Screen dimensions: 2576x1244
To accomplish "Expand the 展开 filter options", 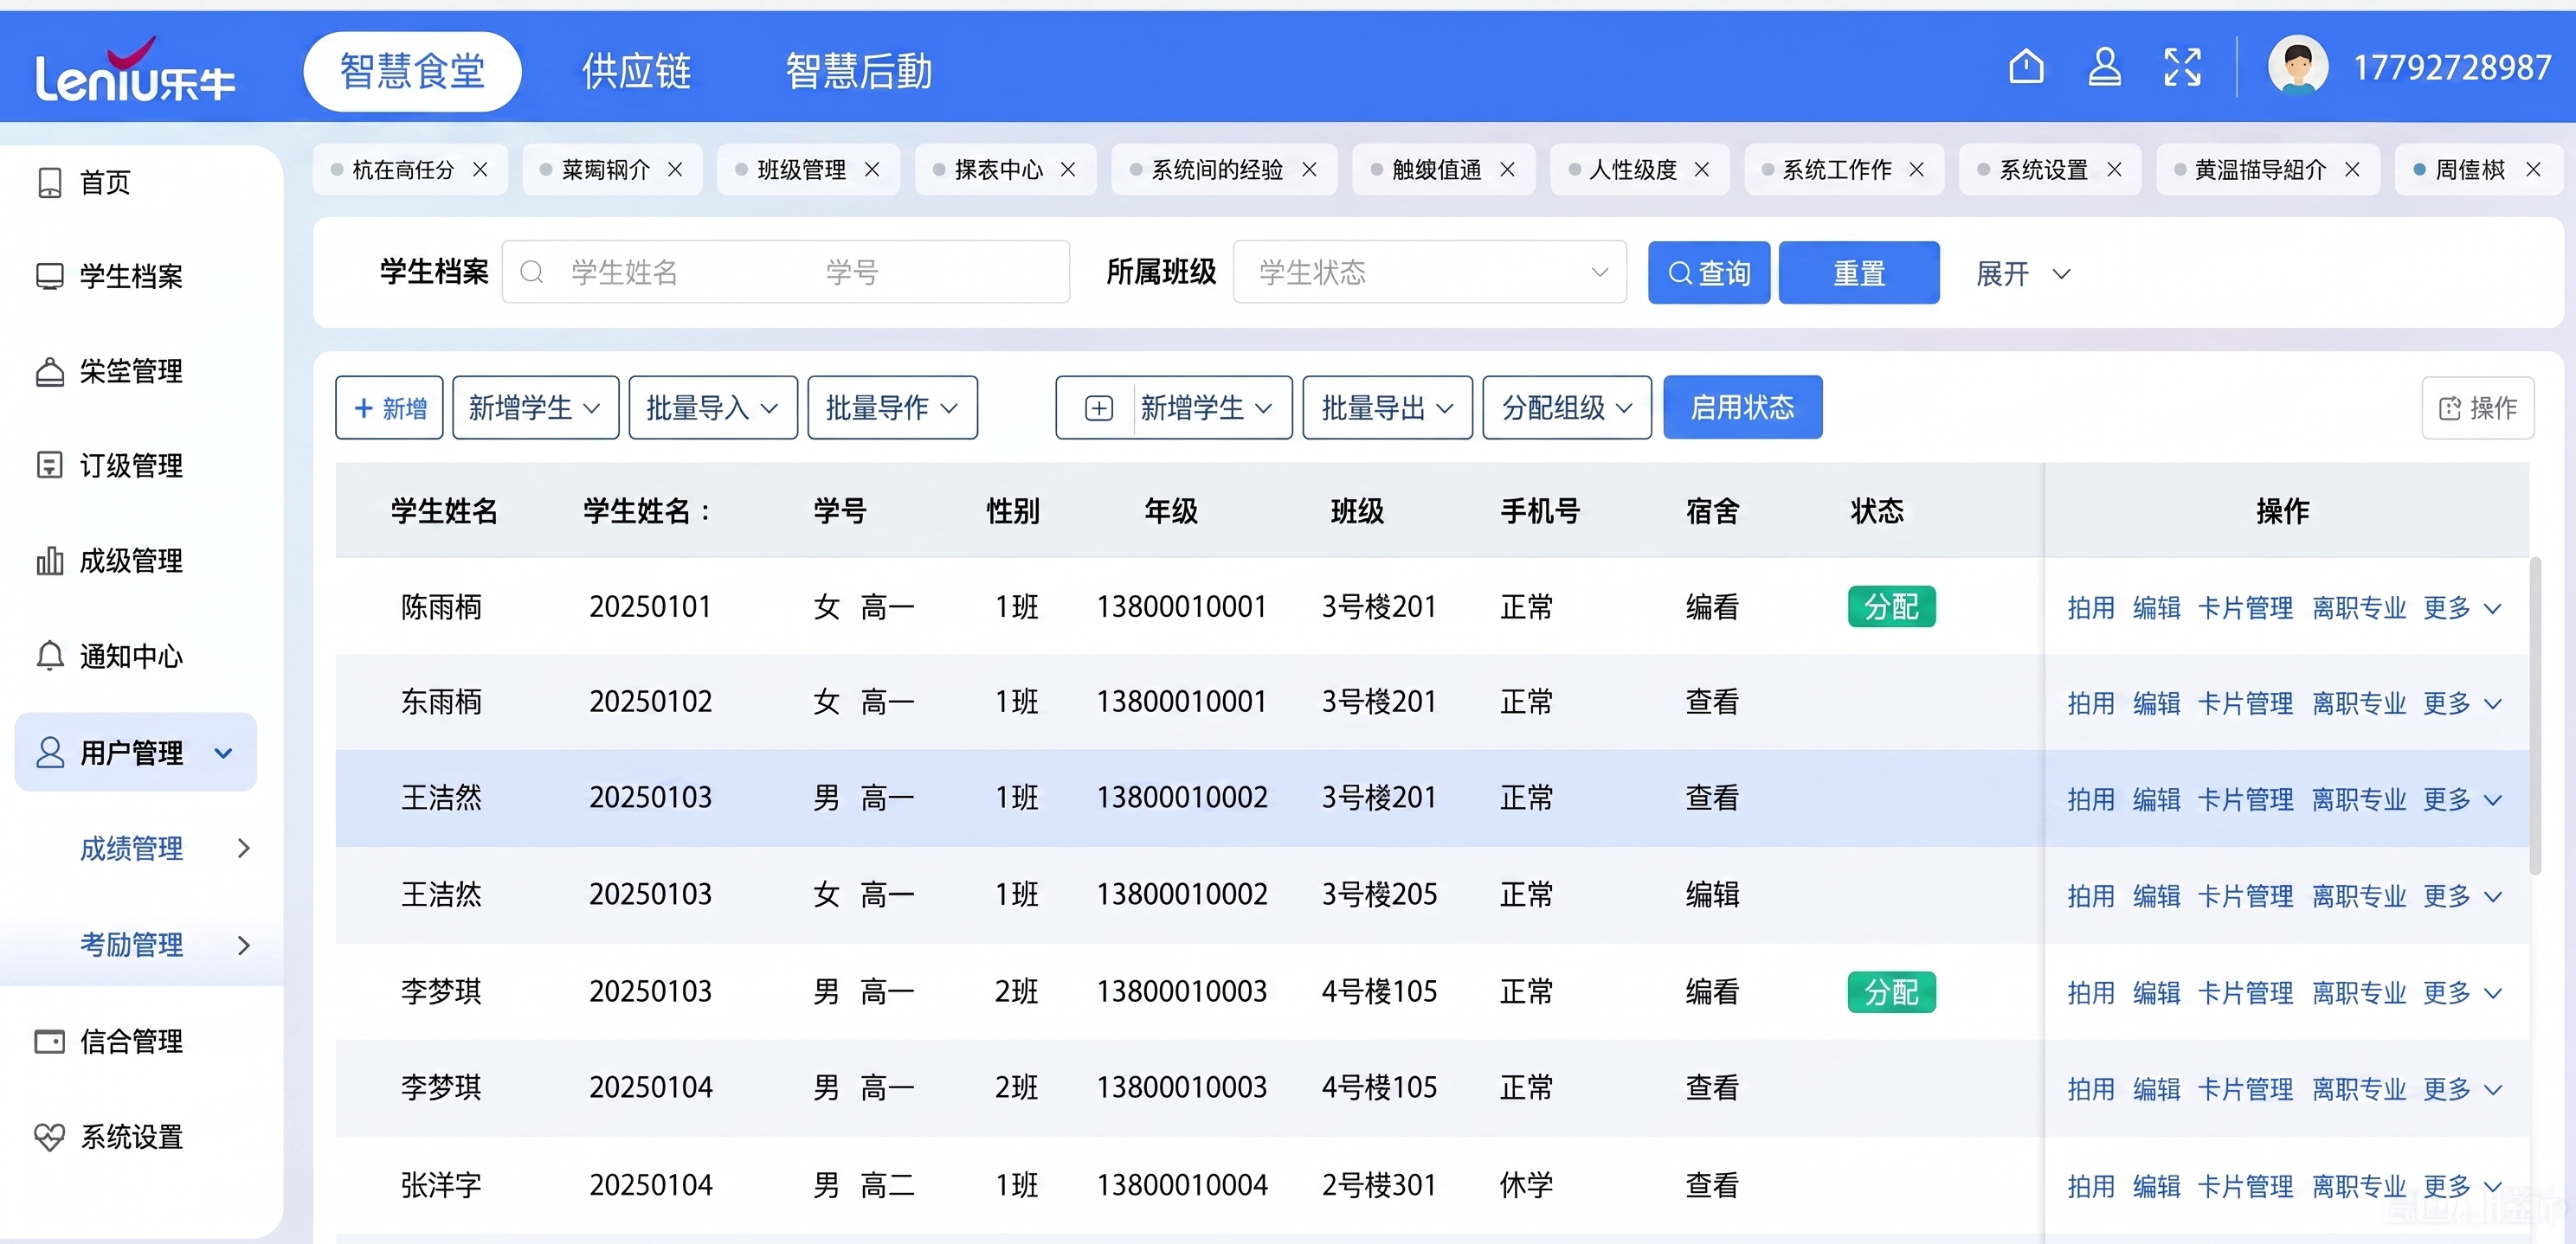I will pyautogui.click(x=2023, y=273).
